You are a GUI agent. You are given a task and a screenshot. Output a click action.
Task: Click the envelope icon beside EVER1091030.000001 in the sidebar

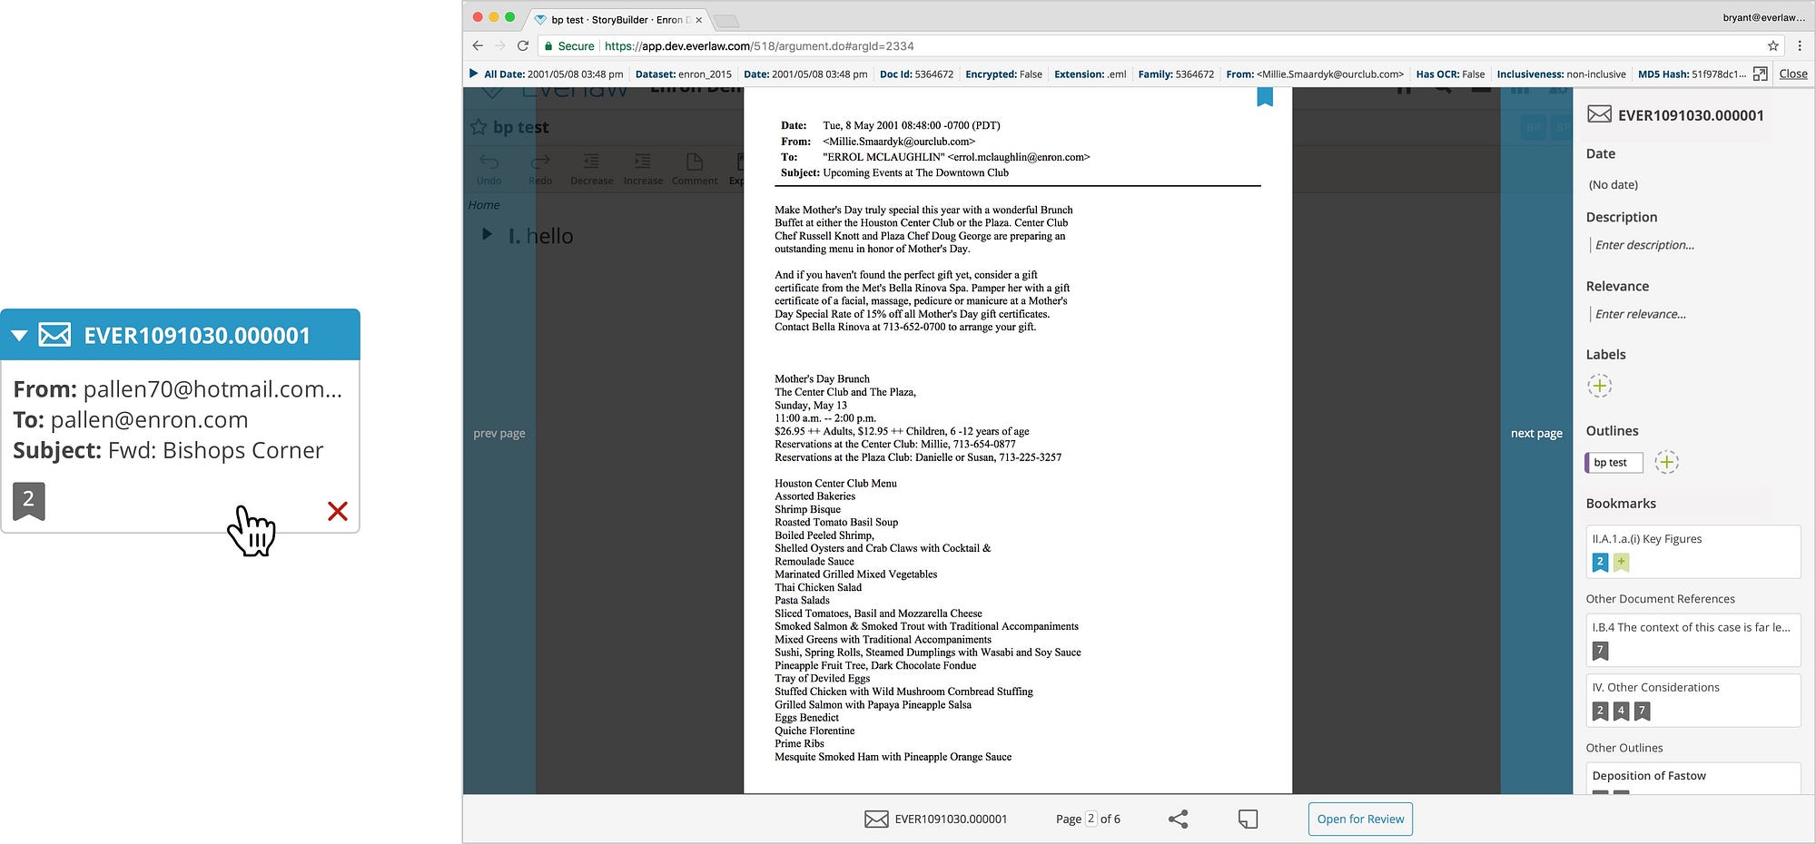coord(1599,114)
